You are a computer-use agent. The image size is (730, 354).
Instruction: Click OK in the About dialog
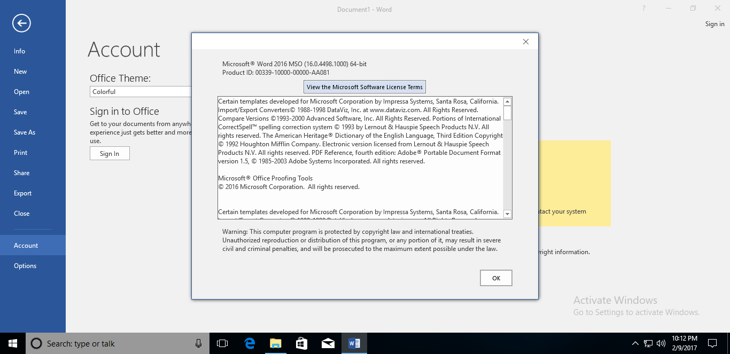pyautogui.click(x=496, y=278)
